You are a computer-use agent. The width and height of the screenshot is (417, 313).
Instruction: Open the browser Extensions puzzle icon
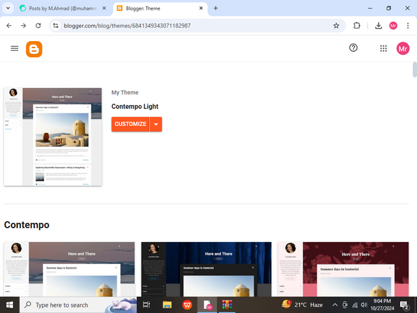click(356, 25)
